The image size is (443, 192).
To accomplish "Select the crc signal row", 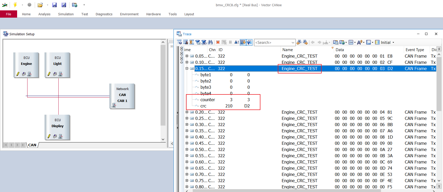I will click(223, 106).
